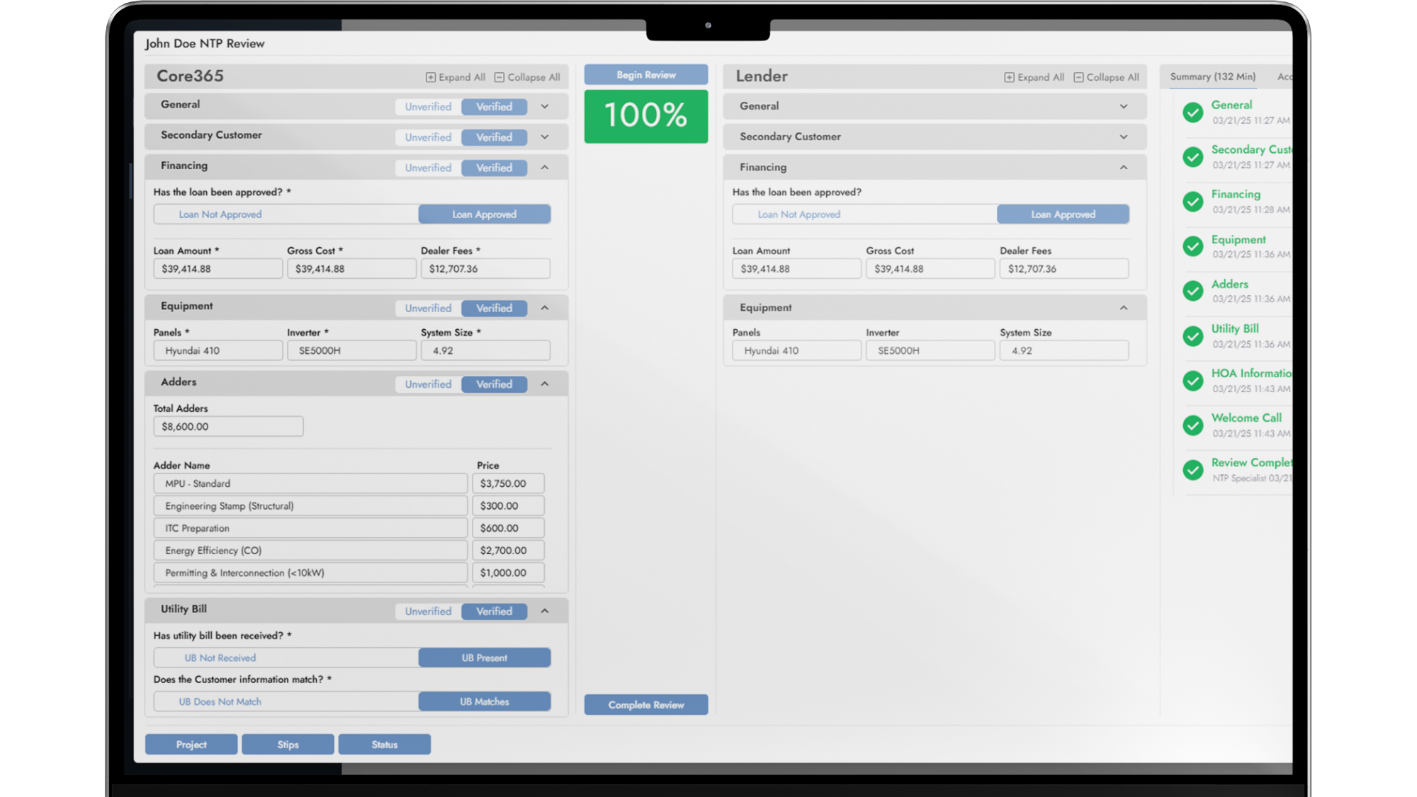The height and width of the screenshot is (797, 1417).
Task: Open the Summary (132 Min) tab
Action: (1212, 76)
